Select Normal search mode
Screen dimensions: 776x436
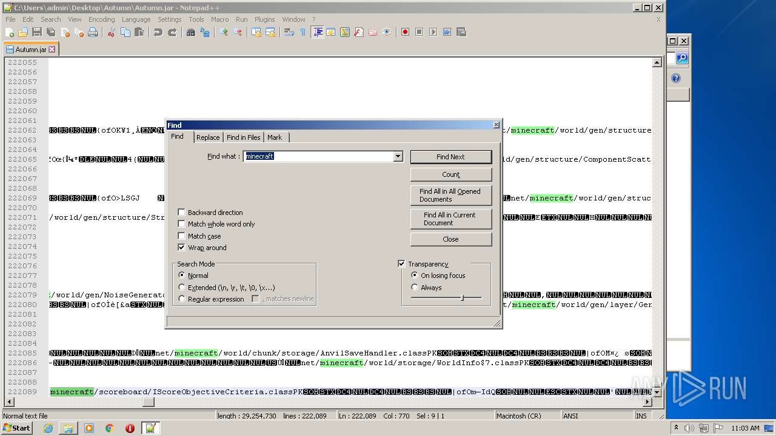pos(182,276)
